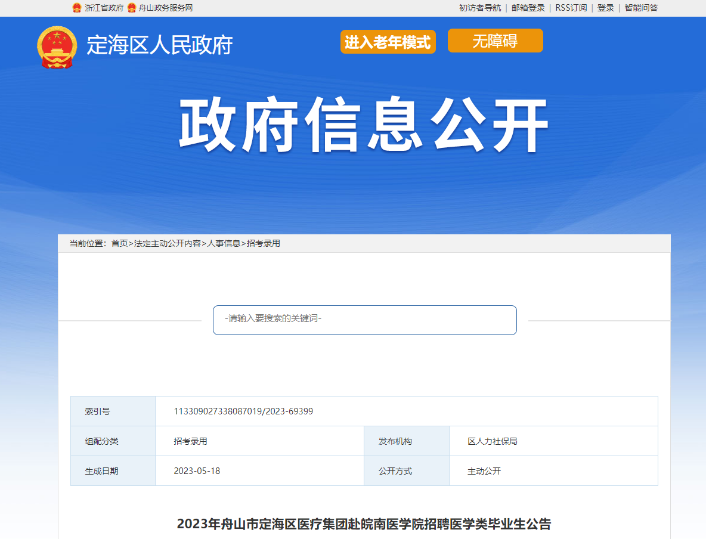Open 法定主动公开内容 breadcrumb link
The height and width of the screenshot is (539, 706).
167,243
